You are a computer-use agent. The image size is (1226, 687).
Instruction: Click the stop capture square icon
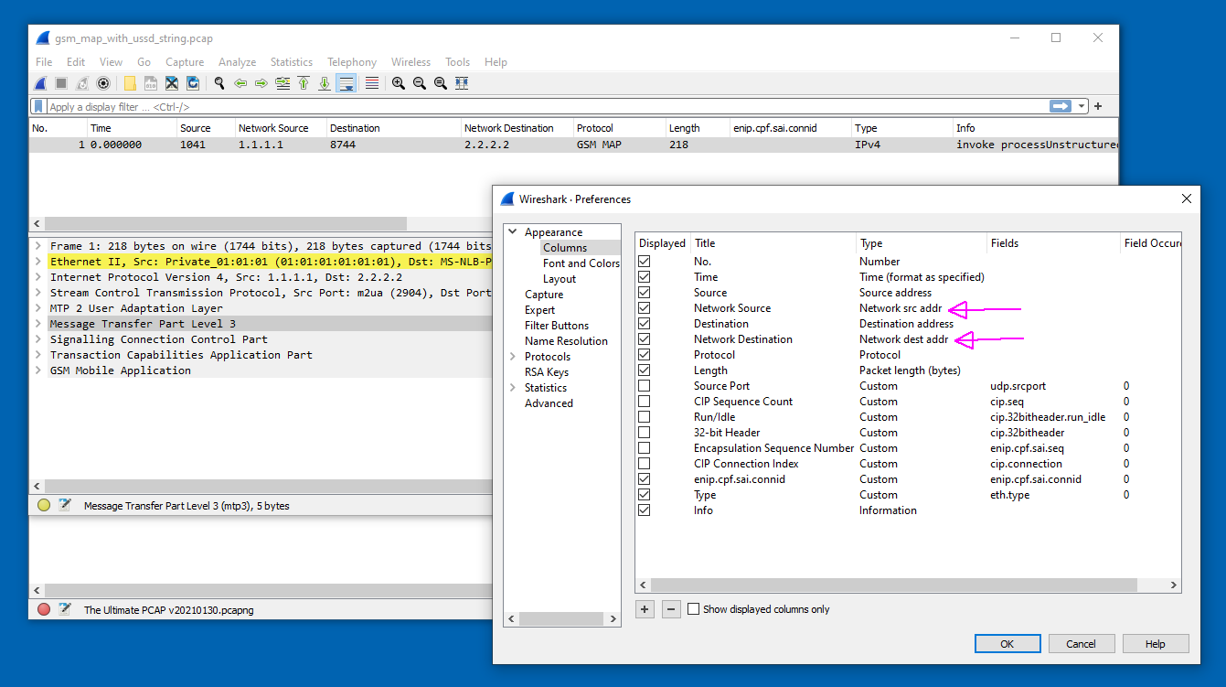[61, 83]
